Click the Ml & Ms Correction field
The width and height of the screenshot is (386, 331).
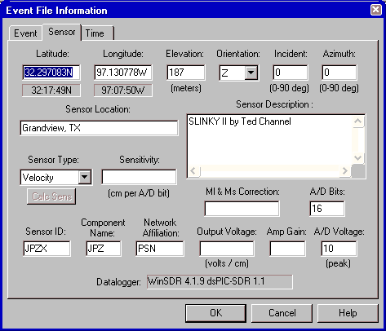tap(242, 209)
